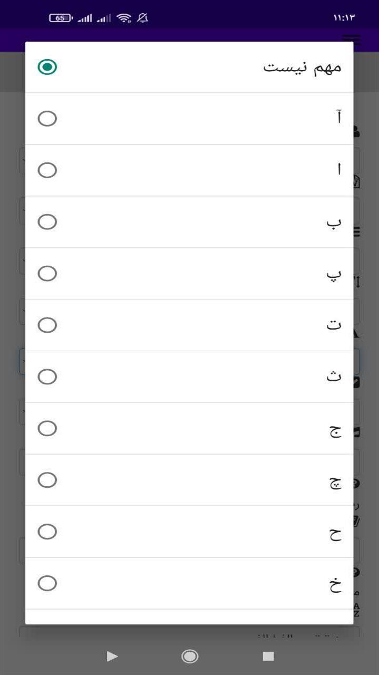The height and width of the screenshot is (675, 379).
Task: Tap the battery indicator icon
Action: [x=61, y=18]
